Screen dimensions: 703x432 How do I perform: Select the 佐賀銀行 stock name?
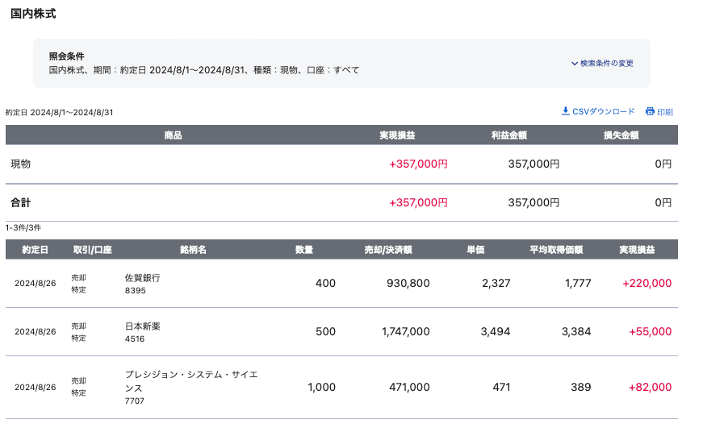pos(143,277)
